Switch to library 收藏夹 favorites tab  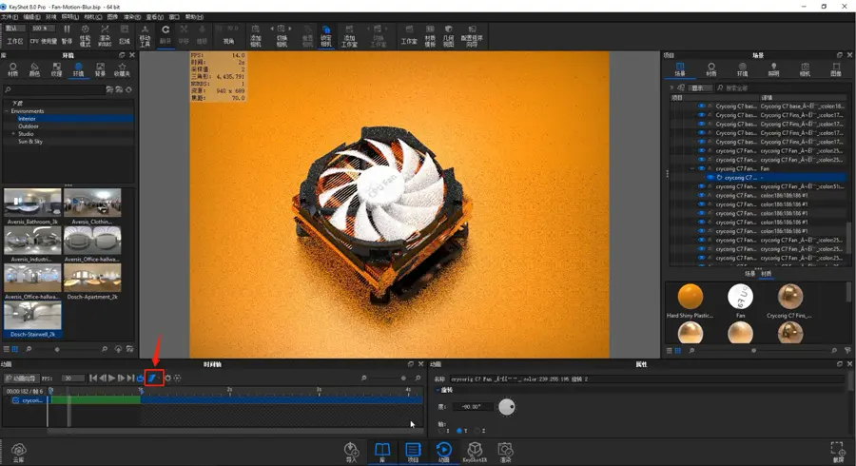point(122,69)
